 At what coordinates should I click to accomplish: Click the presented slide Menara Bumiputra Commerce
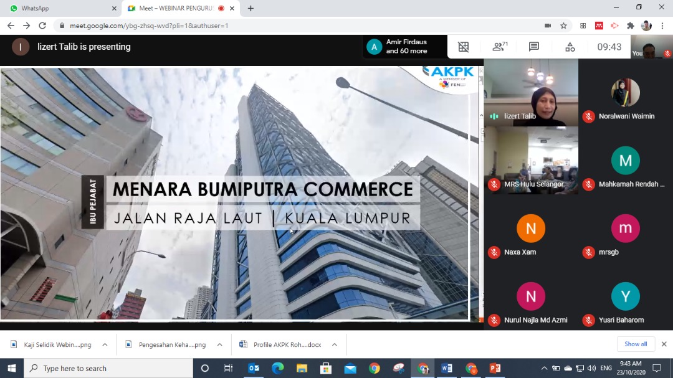pos(239,194)
